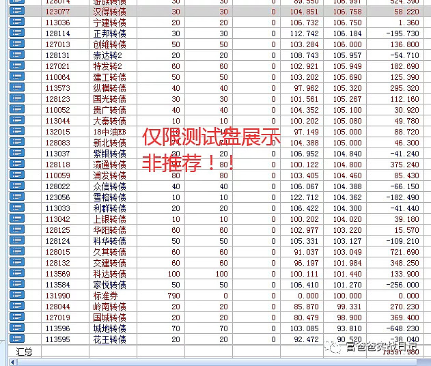Select security code 128123
The image size is (431, 366).
[58, 99]
